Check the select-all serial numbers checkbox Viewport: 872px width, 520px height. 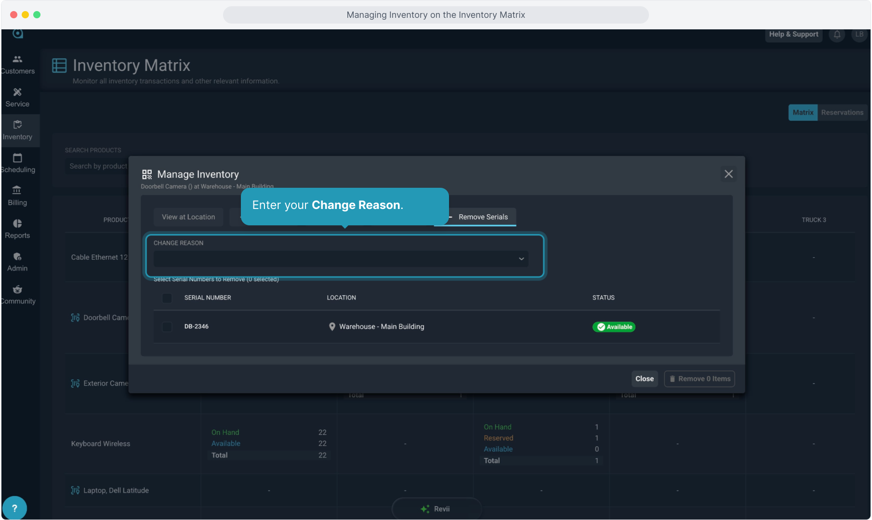pyautogui.click(x=167, y=298)
